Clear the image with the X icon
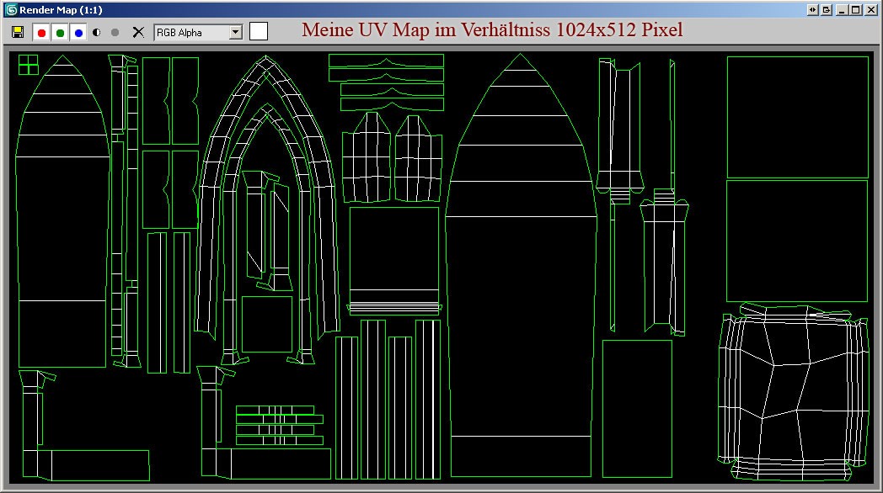 click(138, 33)
